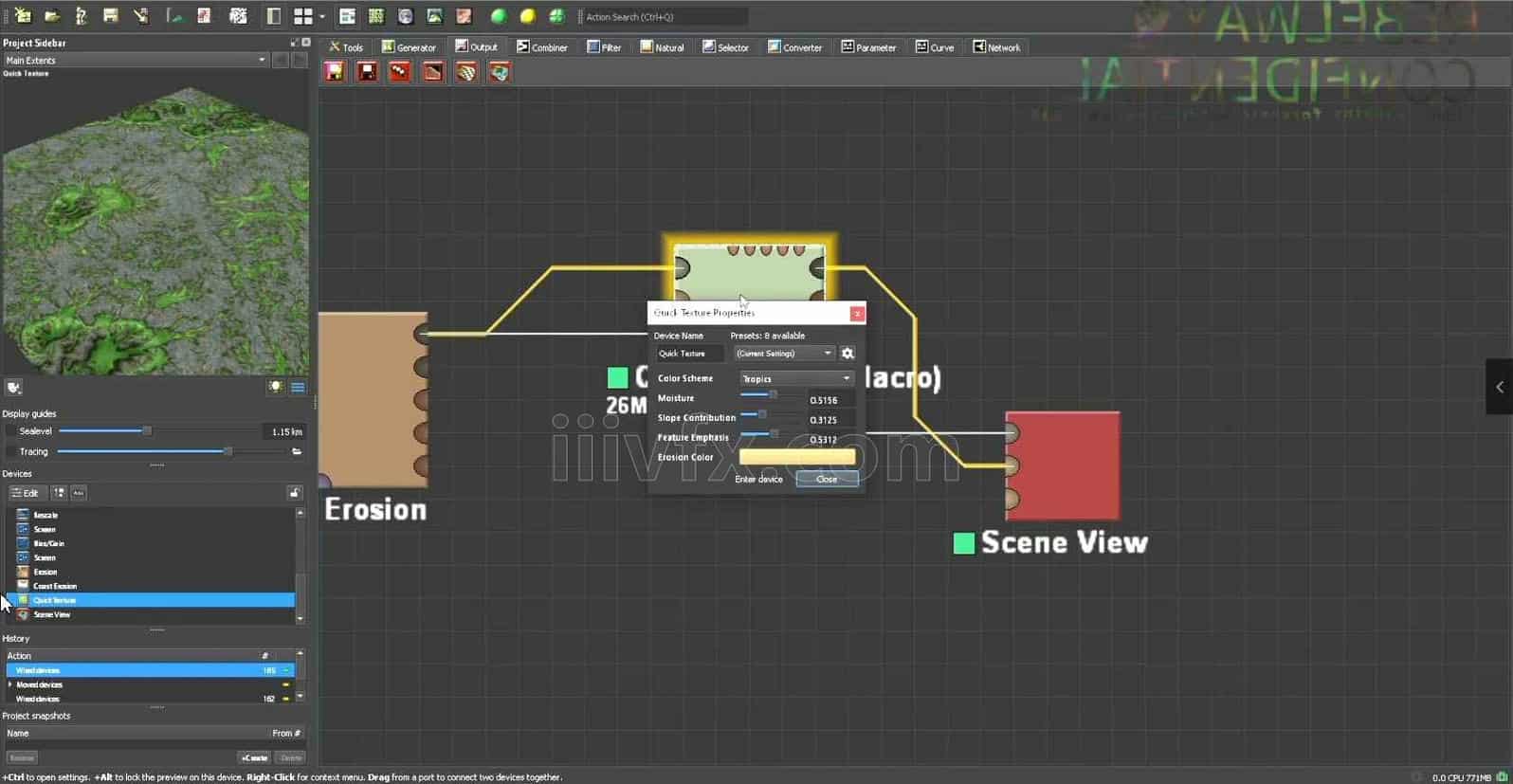Viewport: 1513px width, 784px height.
Task: Open the preview options list icon
Action: coord(298,387)
